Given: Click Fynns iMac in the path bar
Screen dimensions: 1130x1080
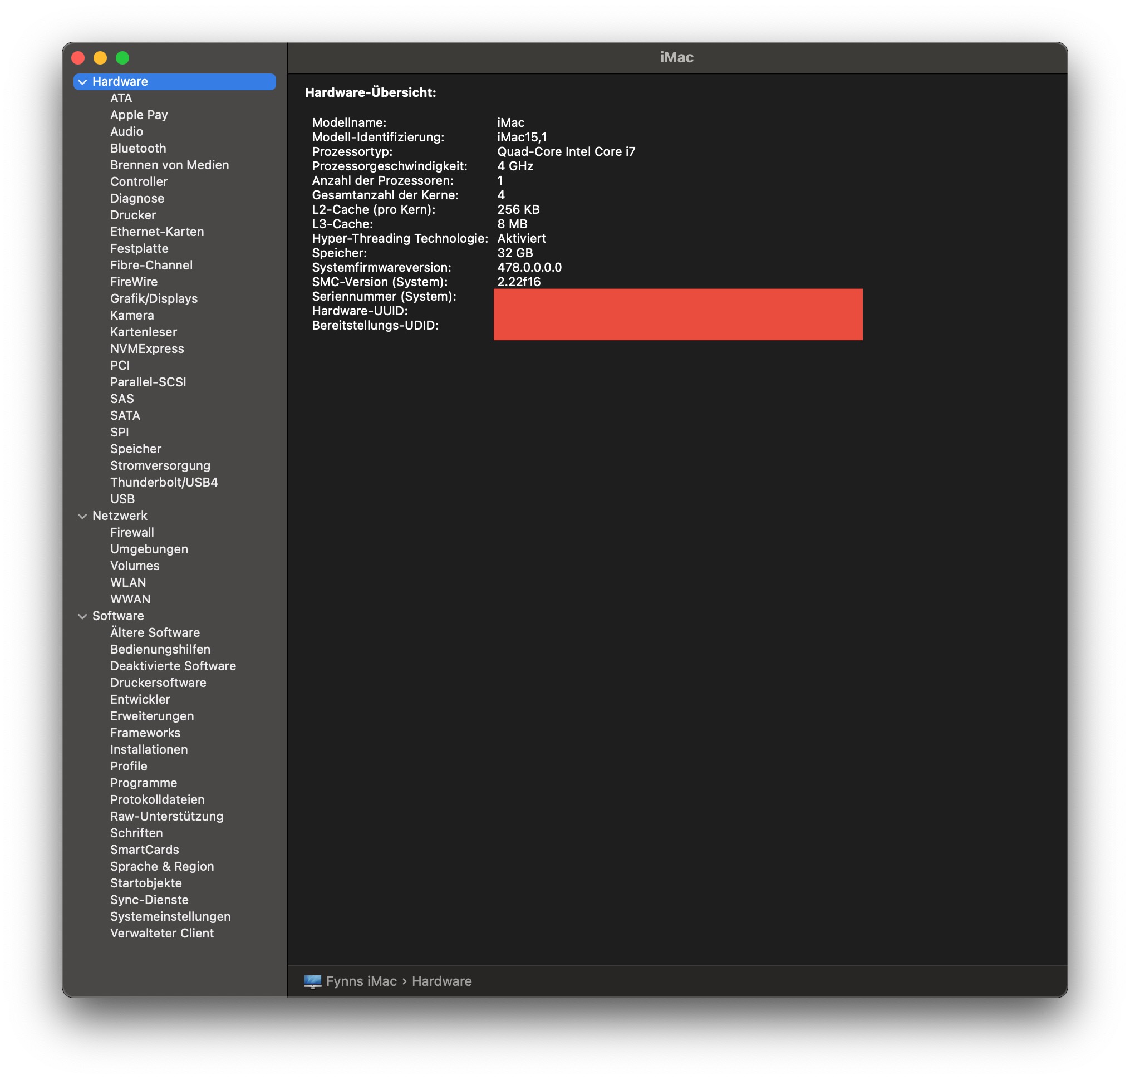Looking at the screenshot, I should click(x=361, y=981).
